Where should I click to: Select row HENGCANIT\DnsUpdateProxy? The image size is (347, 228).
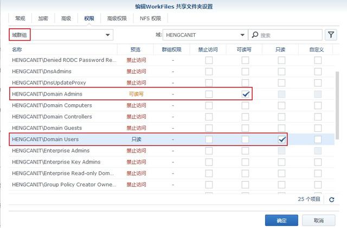[171, 83]
